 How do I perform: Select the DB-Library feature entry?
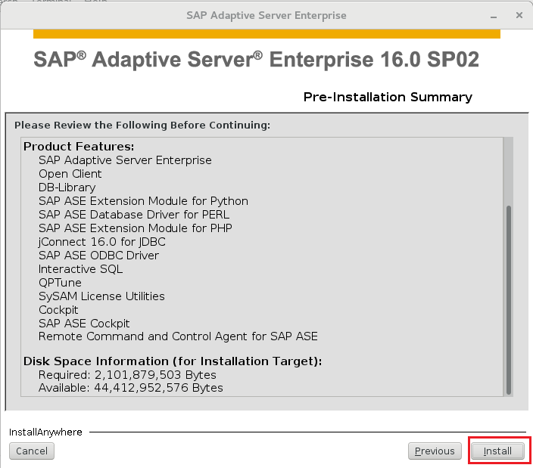67,188
